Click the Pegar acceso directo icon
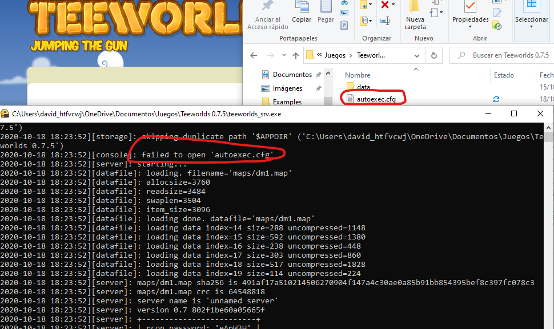 click(x=344, y=25)
